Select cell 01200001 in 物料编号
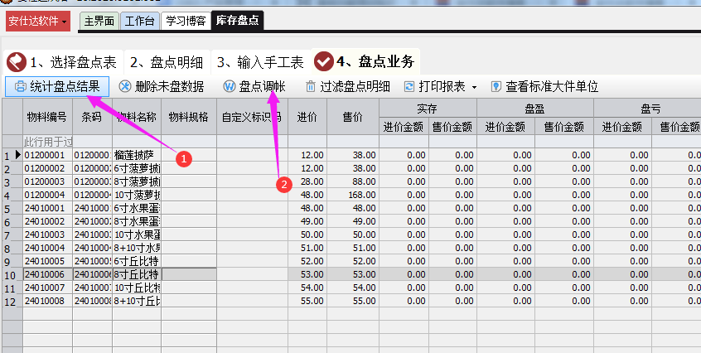The height and width of the screenshot is (353, 701). click(47, 155)
